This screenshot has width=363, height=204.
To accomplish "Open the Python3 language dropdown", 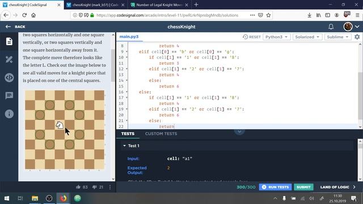I will point(276,37).
